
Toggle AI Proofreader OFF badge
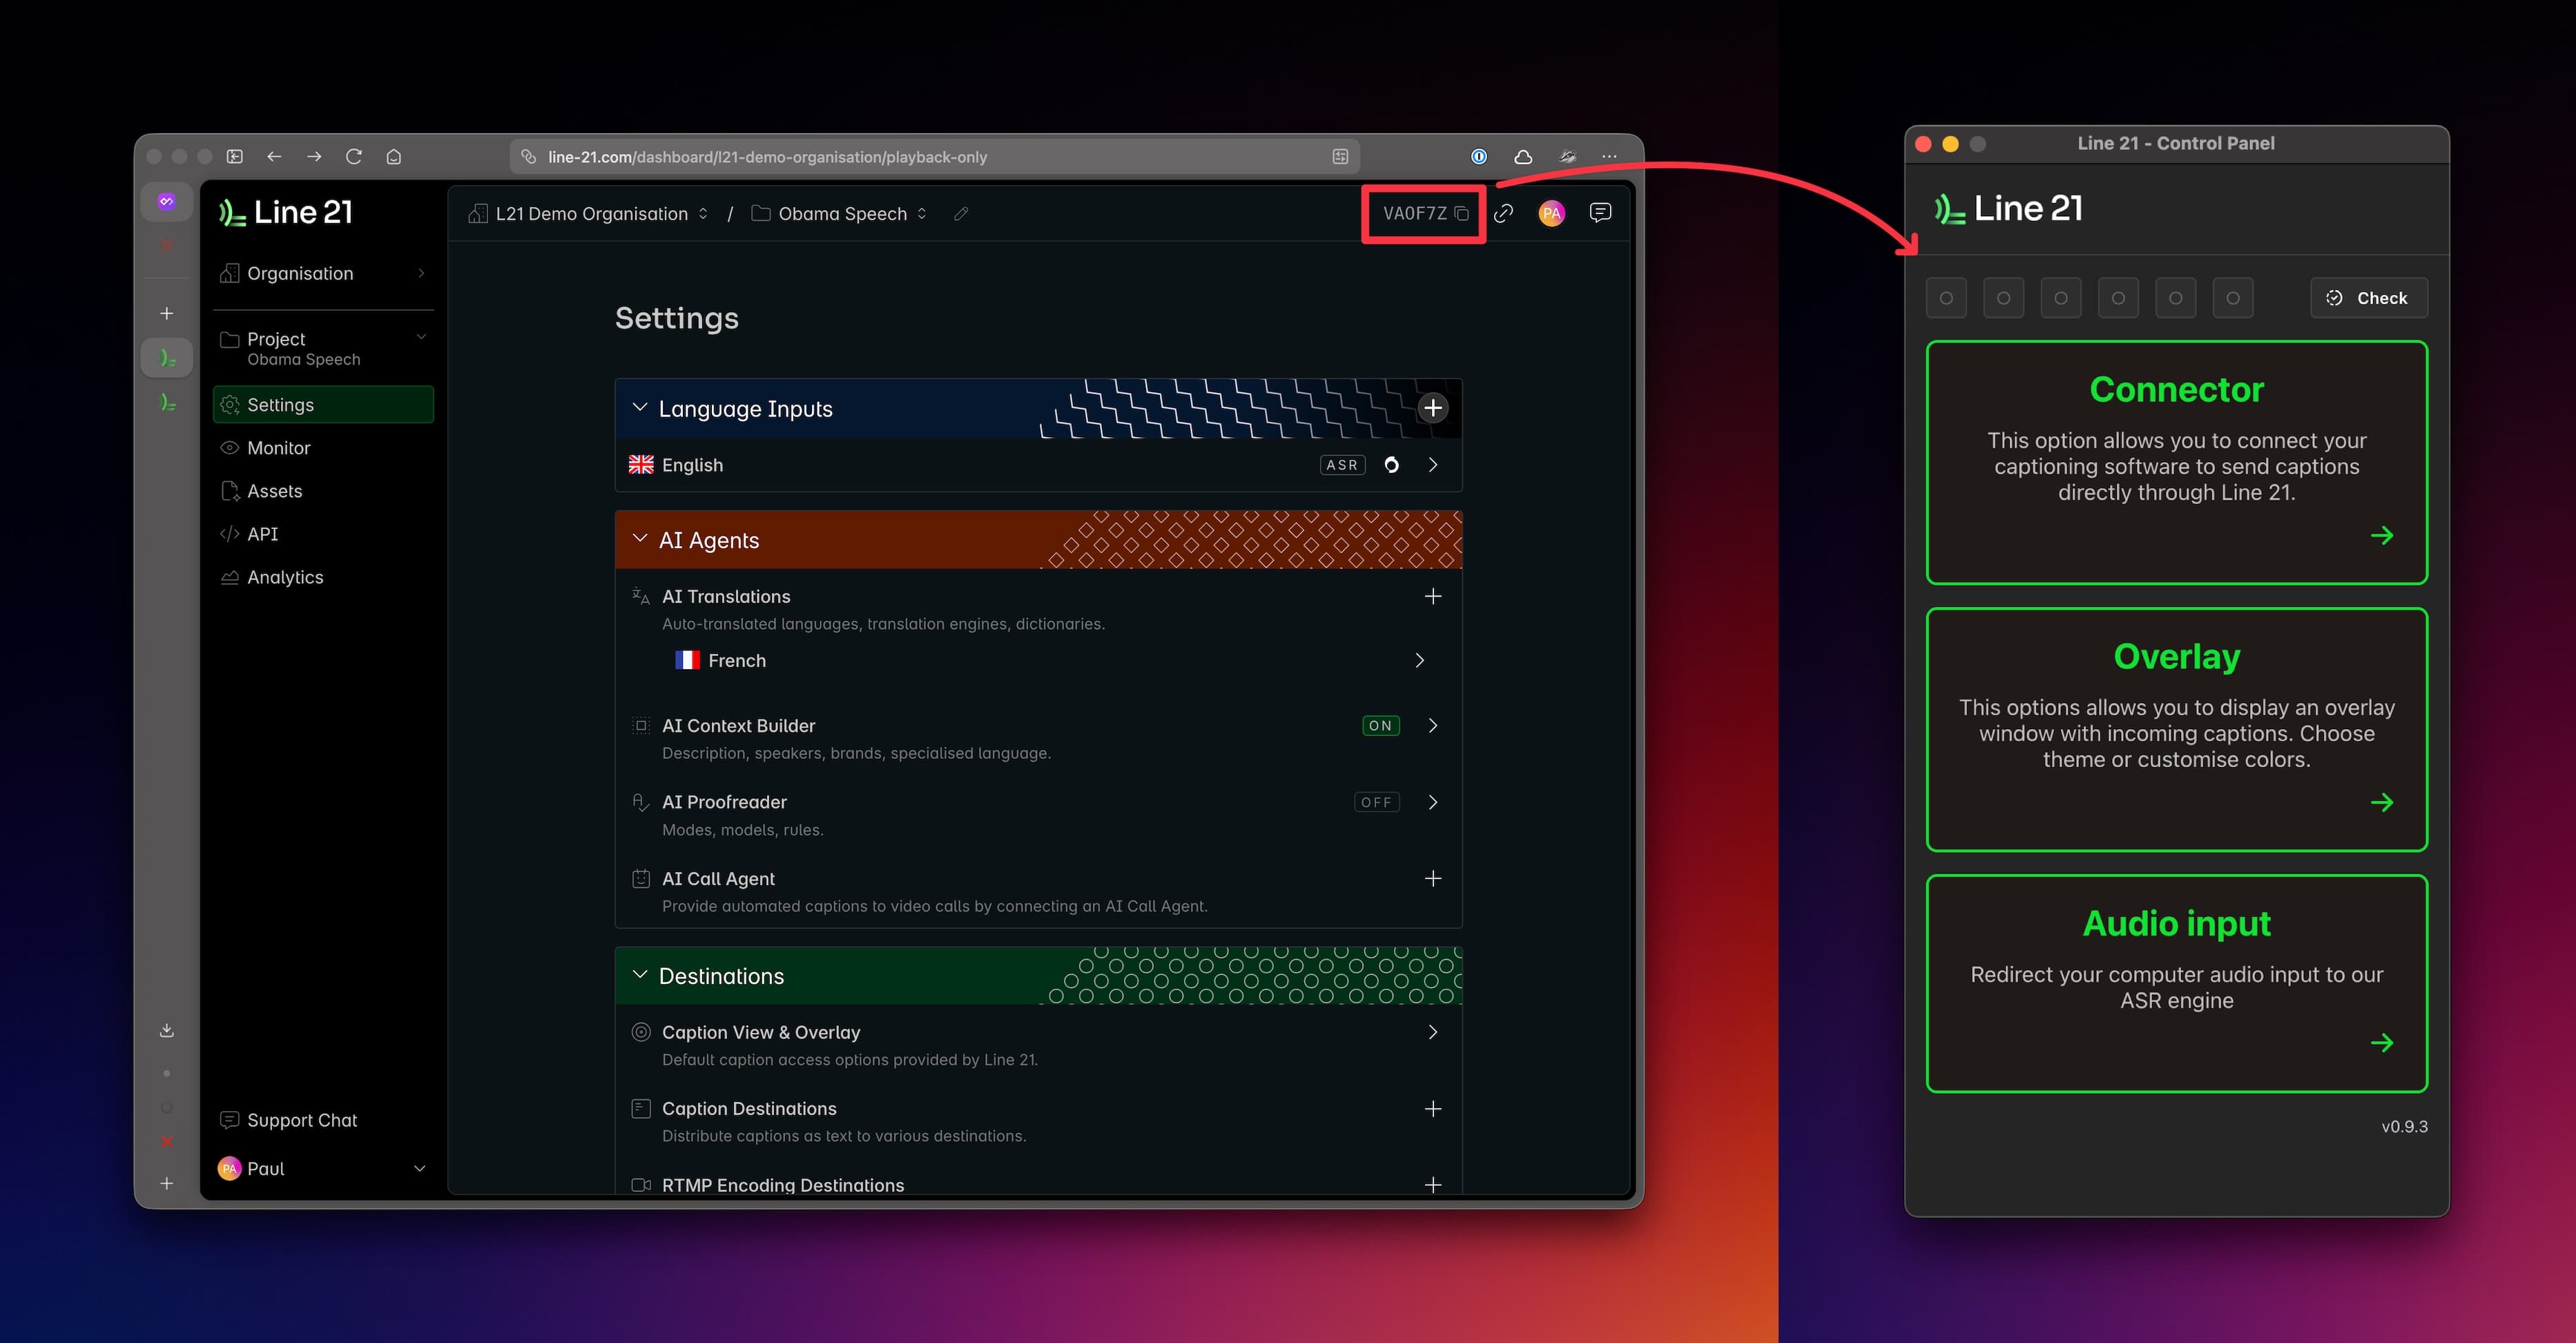coord(1376,802)
